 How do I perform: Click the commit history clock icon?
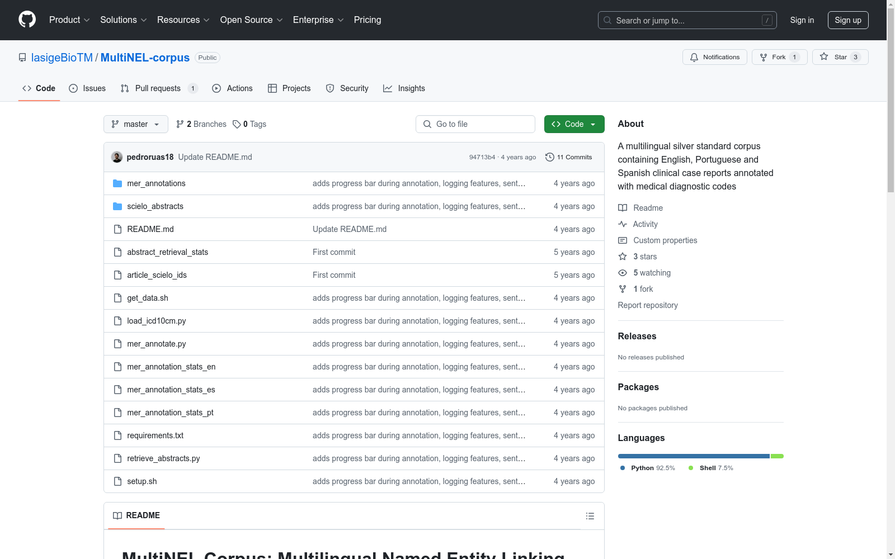549,157
